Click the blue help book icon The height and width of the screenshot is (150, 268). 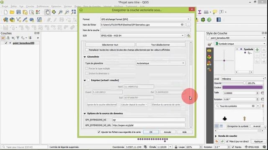tap(219, 20)
